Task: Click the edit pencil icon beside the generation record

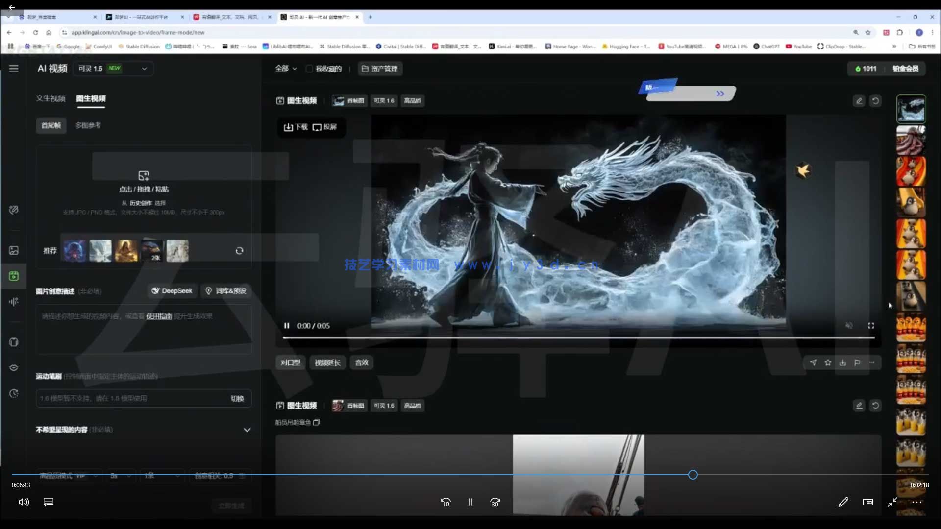Action: click(x=859, y=100)
